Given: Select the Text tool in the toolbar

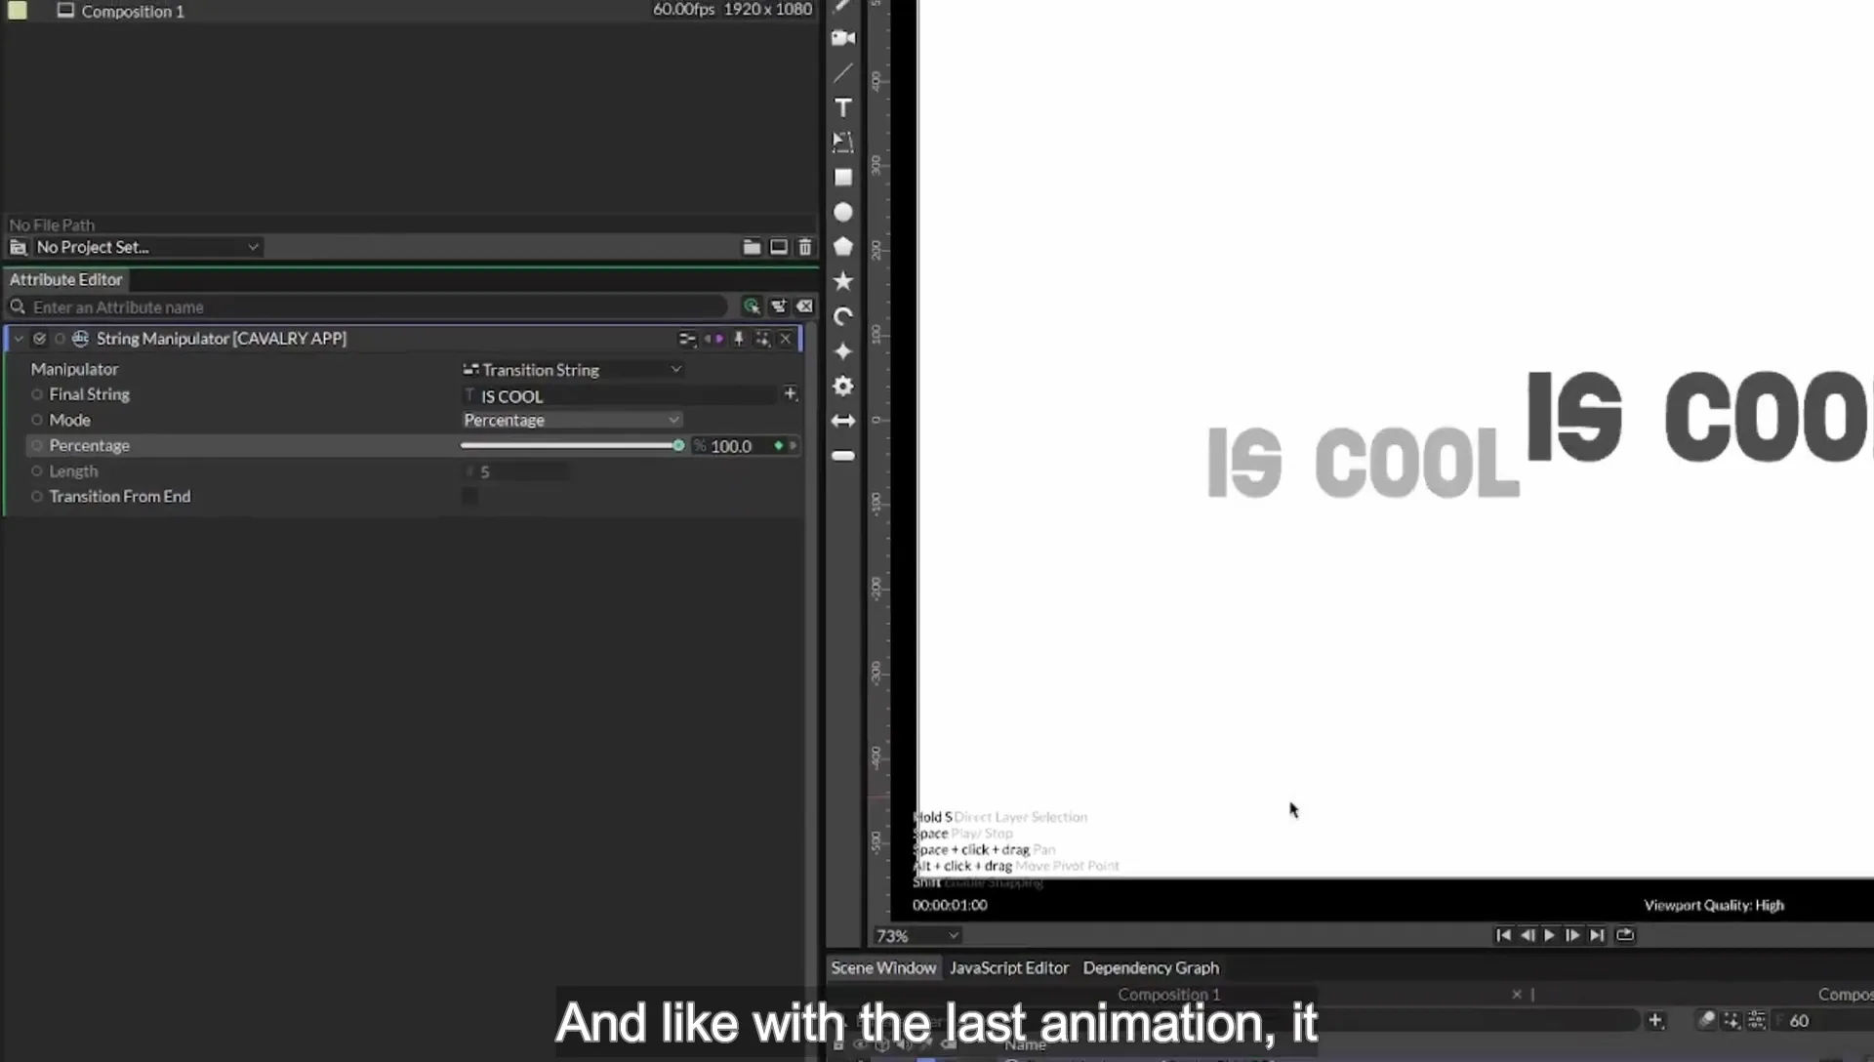Looking at the screenshot, I should tap(843, 107).
